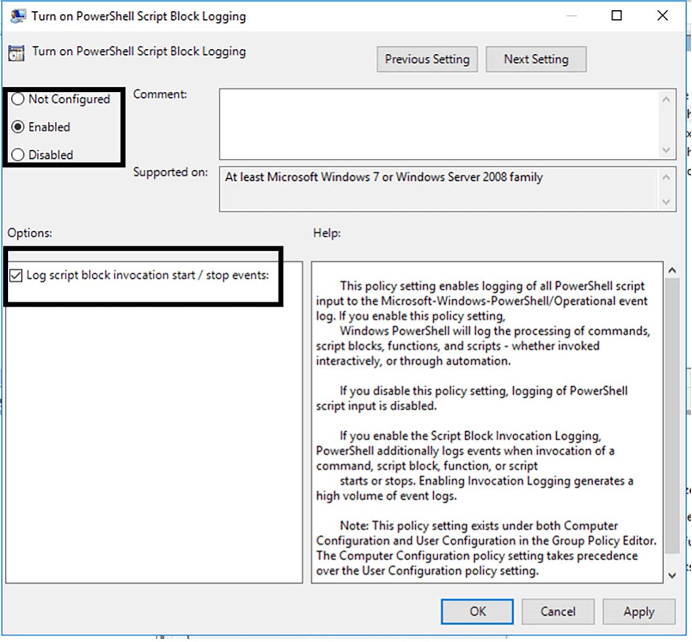Viewport: 692px width, 642px height.
Task: Select the Not Configured radio button
Action: point(17,99)
